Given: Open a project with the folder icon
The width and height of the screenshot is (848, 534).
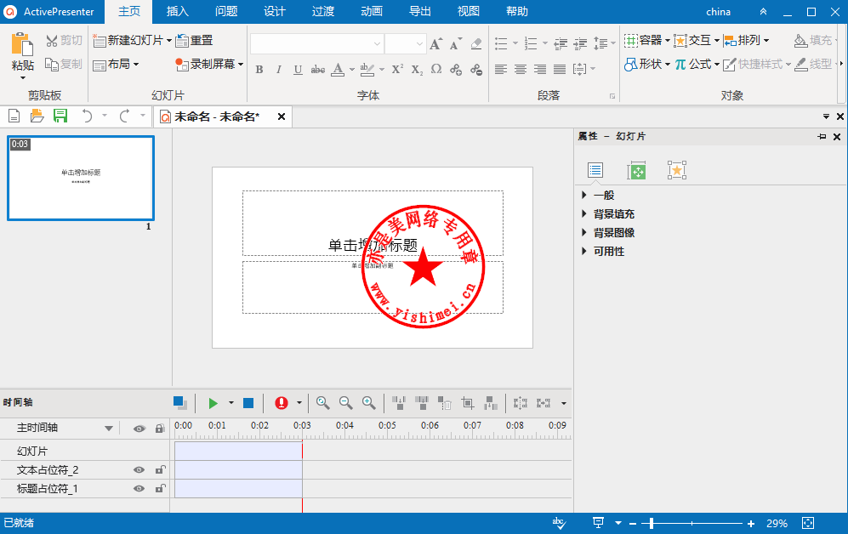Looking at the screenshot, I should (x=37, y=116).
